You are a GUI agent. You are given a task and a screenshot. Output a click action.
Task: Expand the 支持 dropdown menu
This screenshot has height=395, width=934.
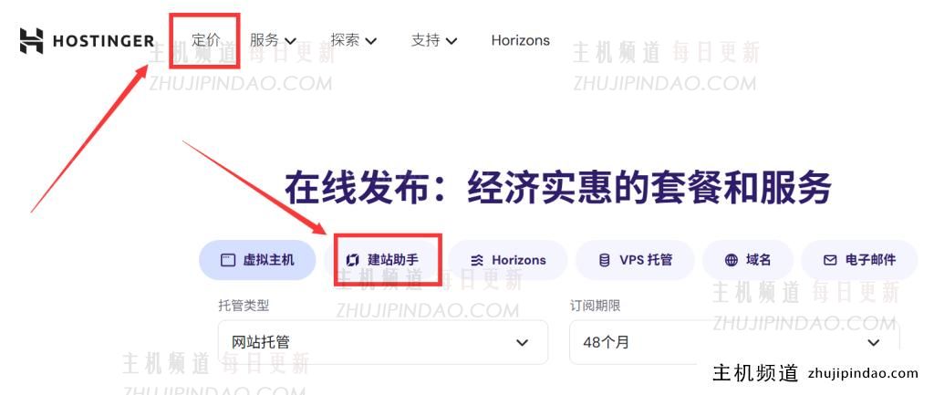coord(434,40)
